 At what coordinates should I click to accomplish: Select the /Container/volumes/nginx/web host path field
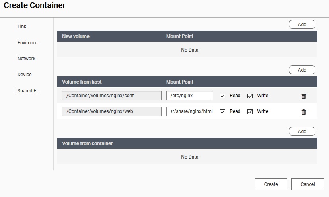(111, 111)
